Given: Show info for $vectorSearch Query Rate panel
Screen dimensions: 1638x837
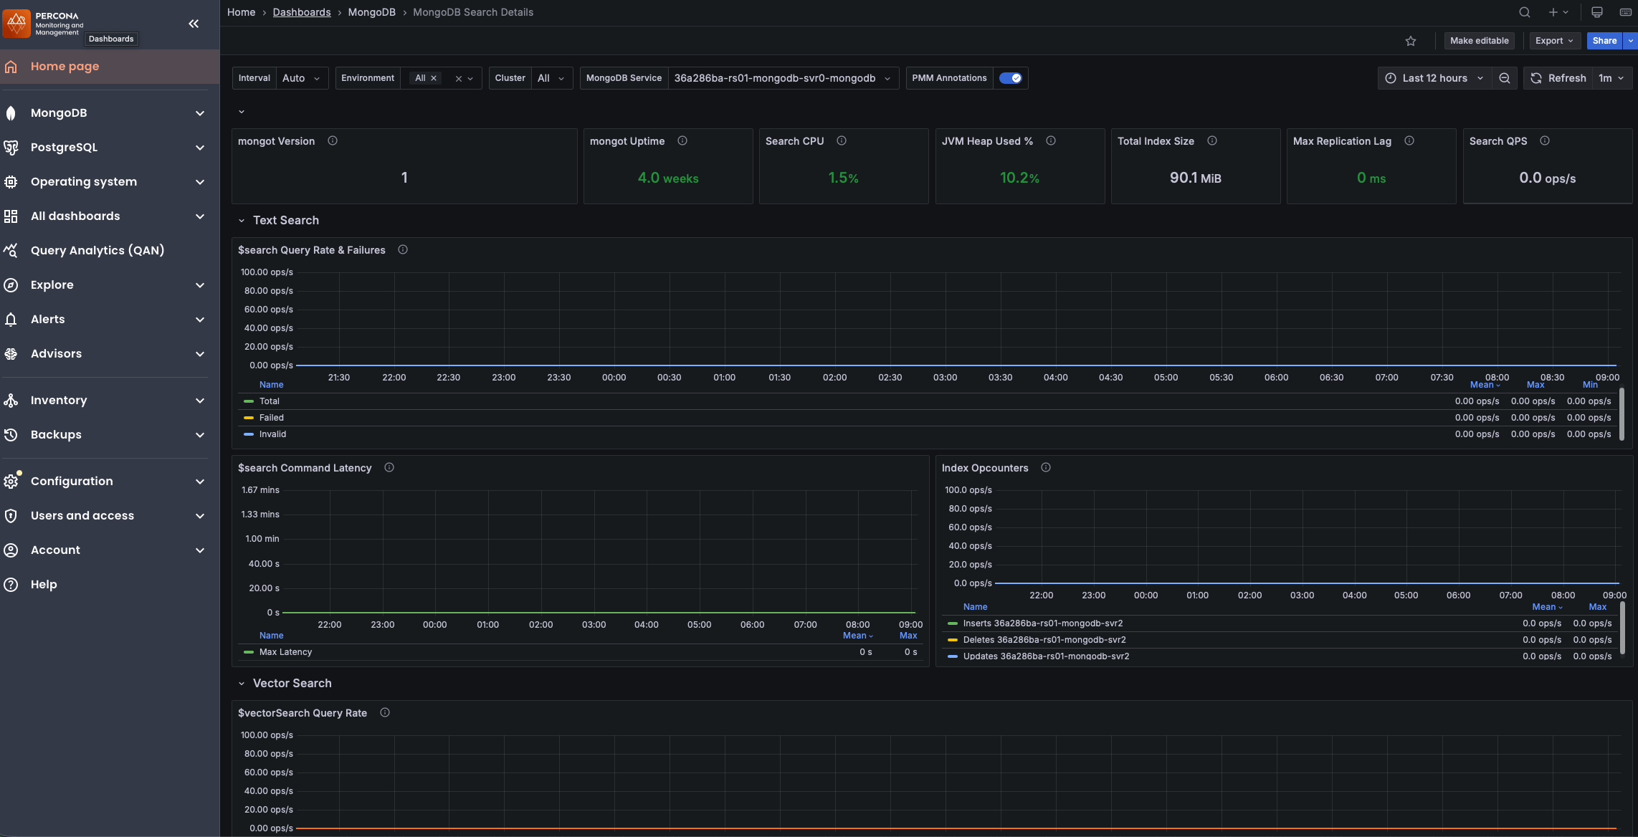Looking at the screenshot, I should pos(385,713).
